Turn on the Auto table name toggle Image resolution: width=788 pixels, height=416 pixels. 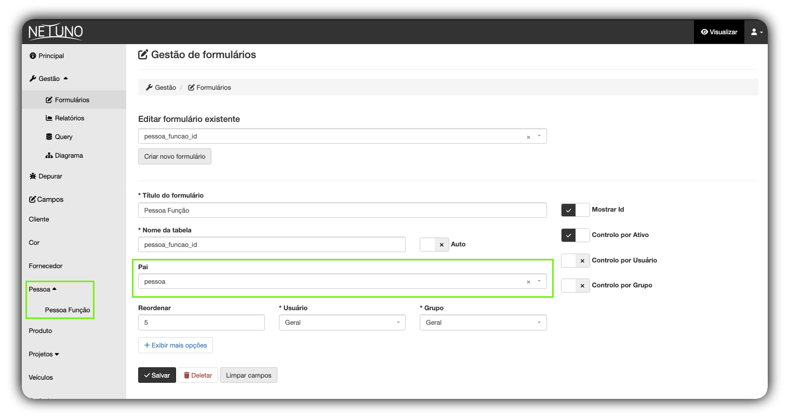coord(434,244)
